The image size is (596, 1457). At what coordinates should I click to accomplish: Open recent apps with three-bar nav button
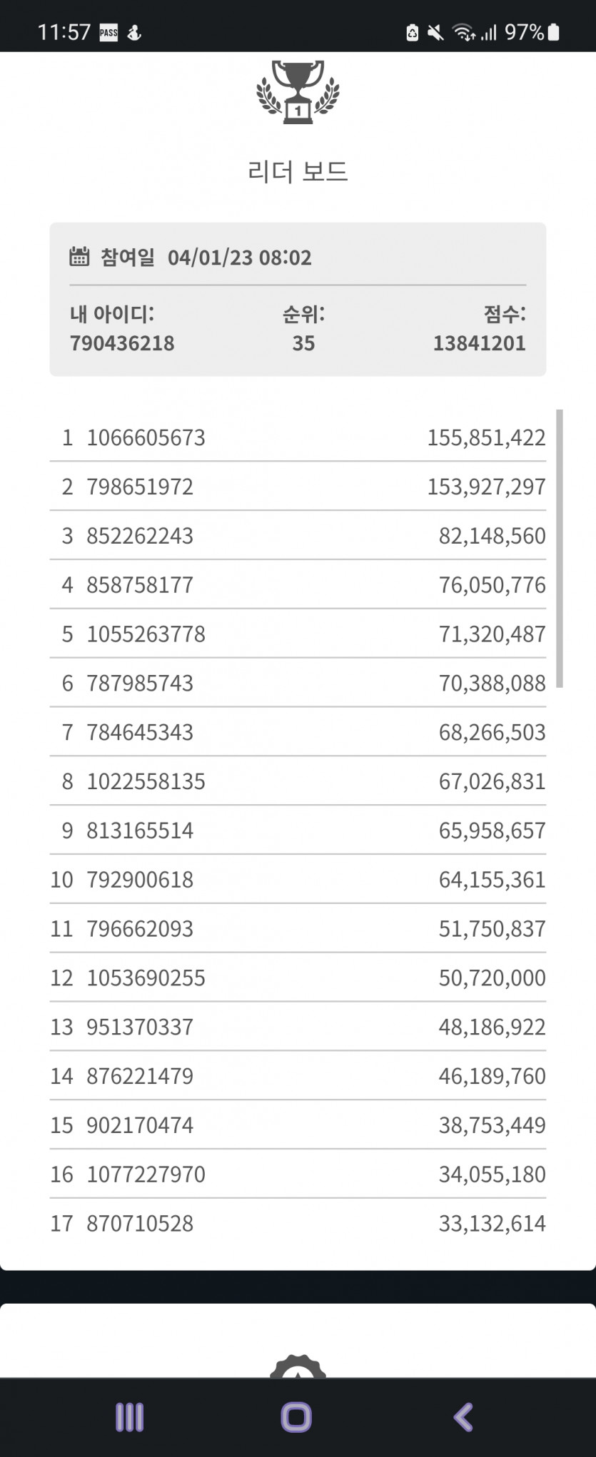pyautogui.click(x=129, y=1417)
